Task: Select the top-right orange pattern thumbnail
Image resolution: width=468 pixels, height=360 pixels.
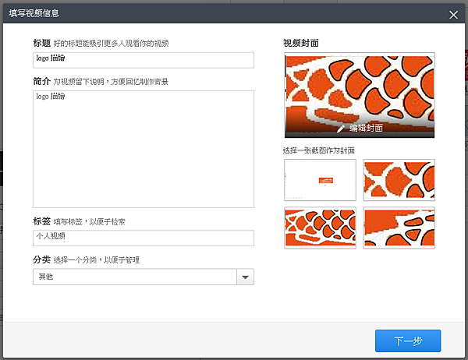Action: [399, 180]
